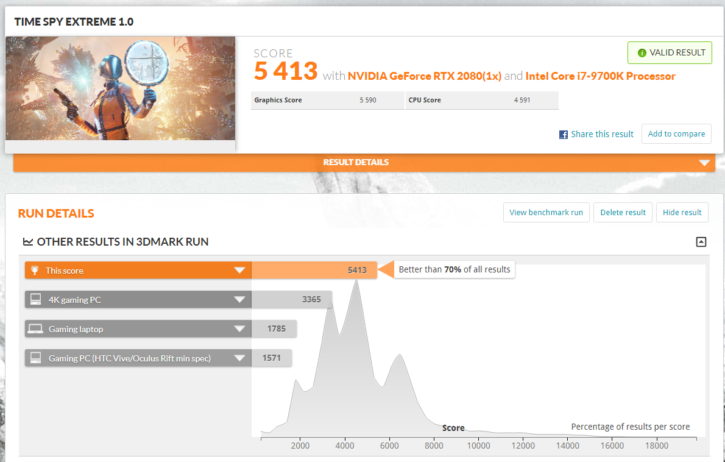Click the Intel Core i7-9700K Processor link
Viewport: 725px width, 462px height.
point(600,76)
